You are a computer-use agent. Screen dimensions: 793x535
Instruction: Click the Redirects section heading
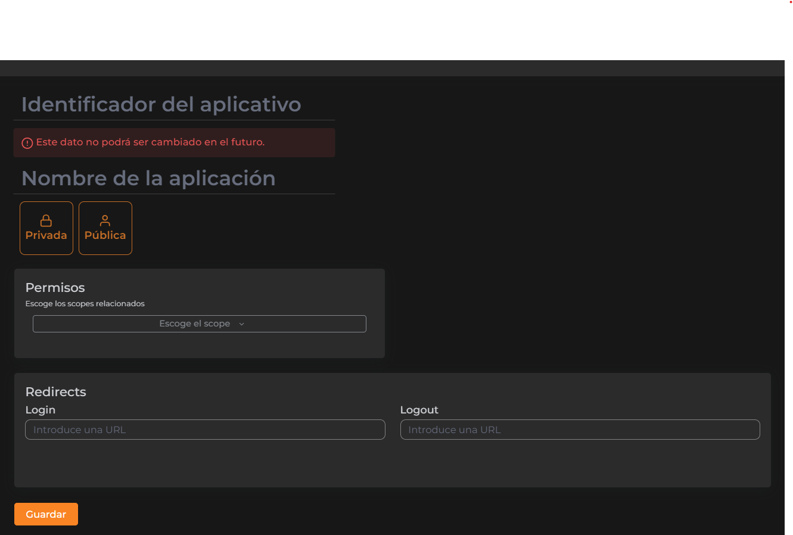[x=56, y=392]
